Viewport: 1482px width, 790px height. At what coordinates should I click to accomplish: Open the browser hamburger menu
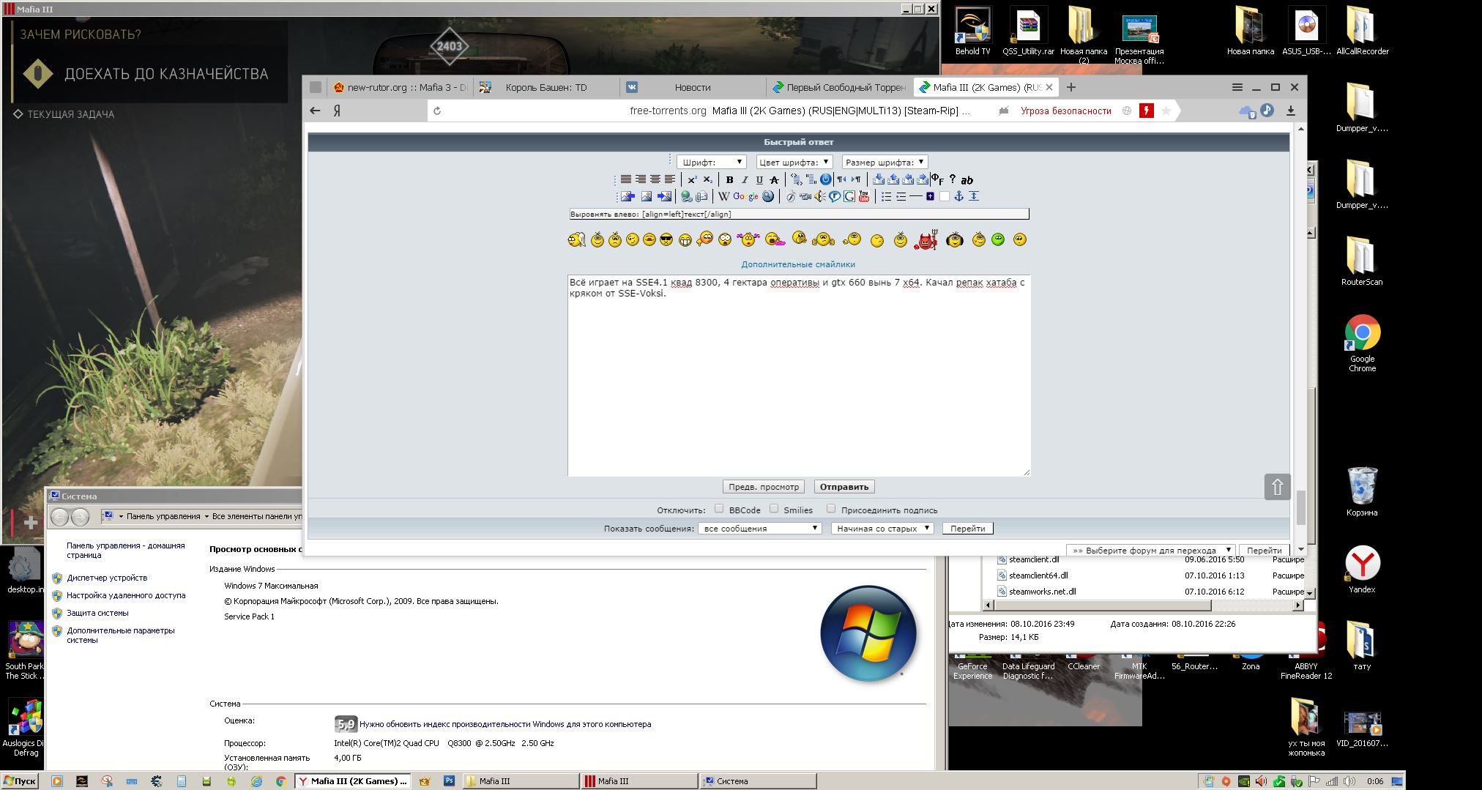pyautogui.click(x=1237, y=87)
